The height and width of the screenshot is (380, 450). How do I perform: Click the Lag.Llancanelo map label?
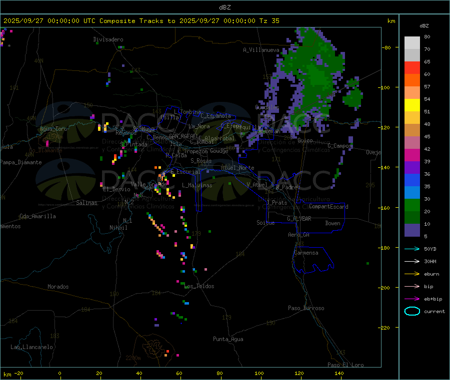click(31, 347)
